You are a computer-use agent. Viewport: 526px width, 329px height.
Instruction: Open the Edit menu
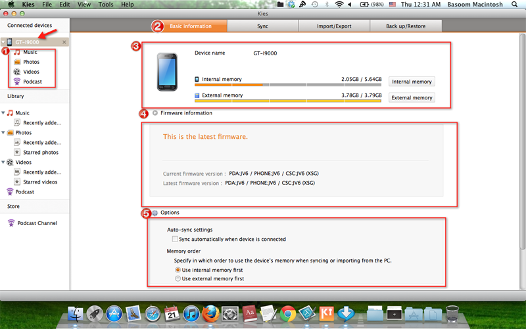[64, 5]
